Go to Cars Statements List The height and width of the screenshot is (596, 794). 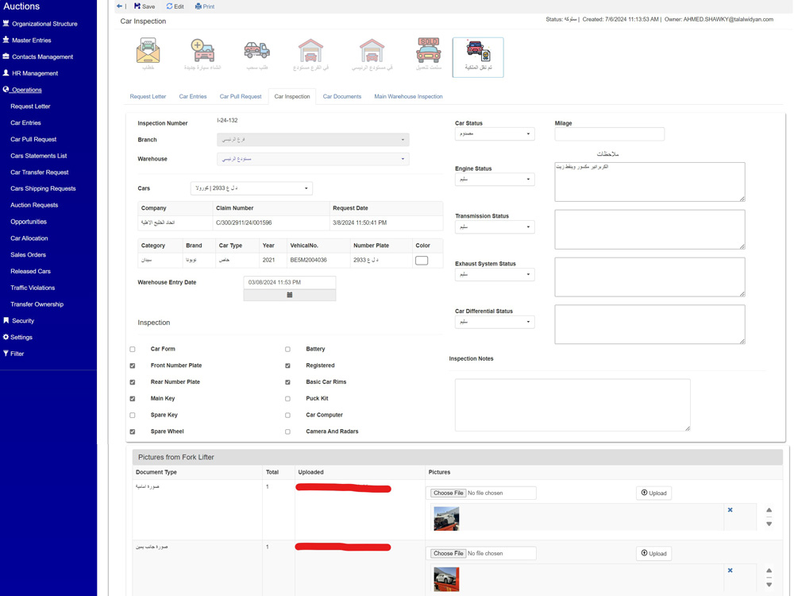[38, 156]
